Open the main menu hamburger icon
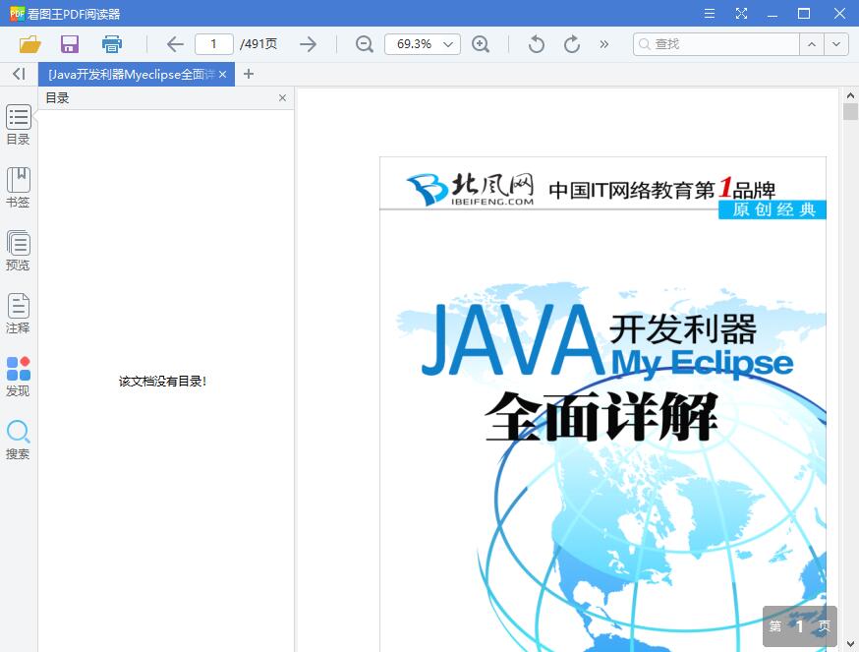This screenshot has width=859, height=652. coord(710,13)
